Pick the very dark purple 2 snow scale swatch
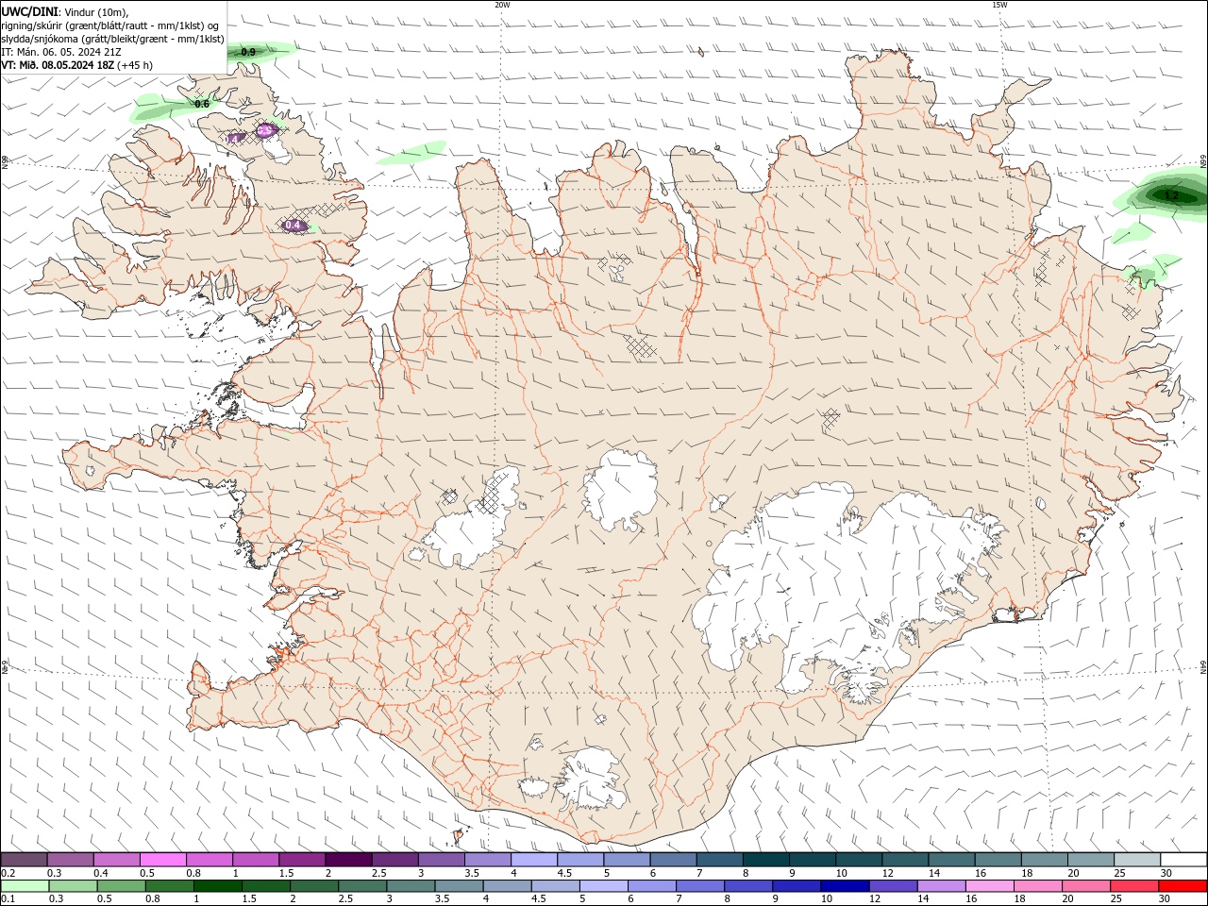 pos(348,860)
